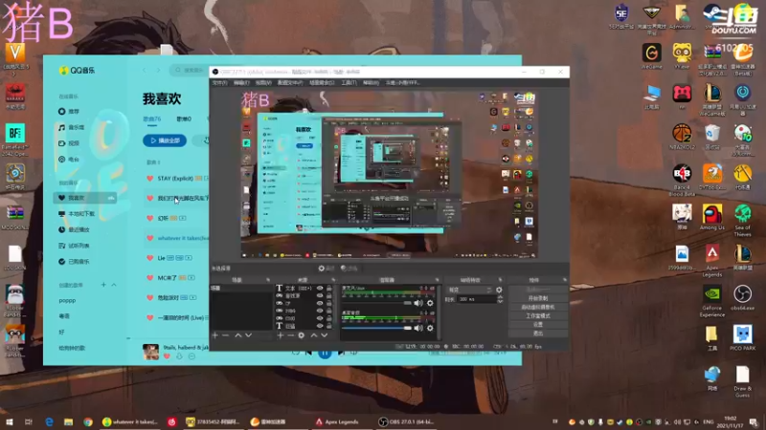Viewport: 766px width, 430px height.
Task: Pop out the OBS audio mixer dock
Action: click(437, 280)
